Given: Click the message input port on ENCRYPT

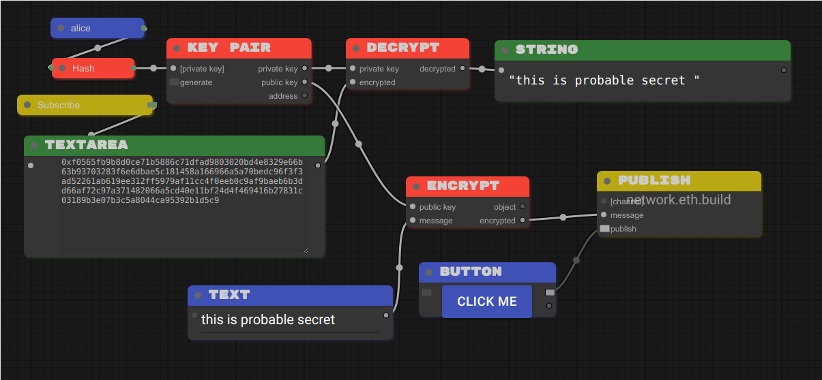Looking at the screenshot, I should coord(413,220).
